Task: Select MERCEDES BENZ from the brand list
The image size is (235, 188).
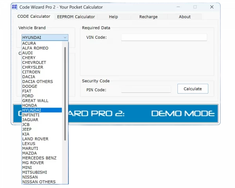Action: 39,158
